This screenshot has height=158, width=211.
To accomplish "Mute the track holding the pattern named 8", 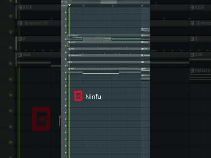I will coord(65,66).
